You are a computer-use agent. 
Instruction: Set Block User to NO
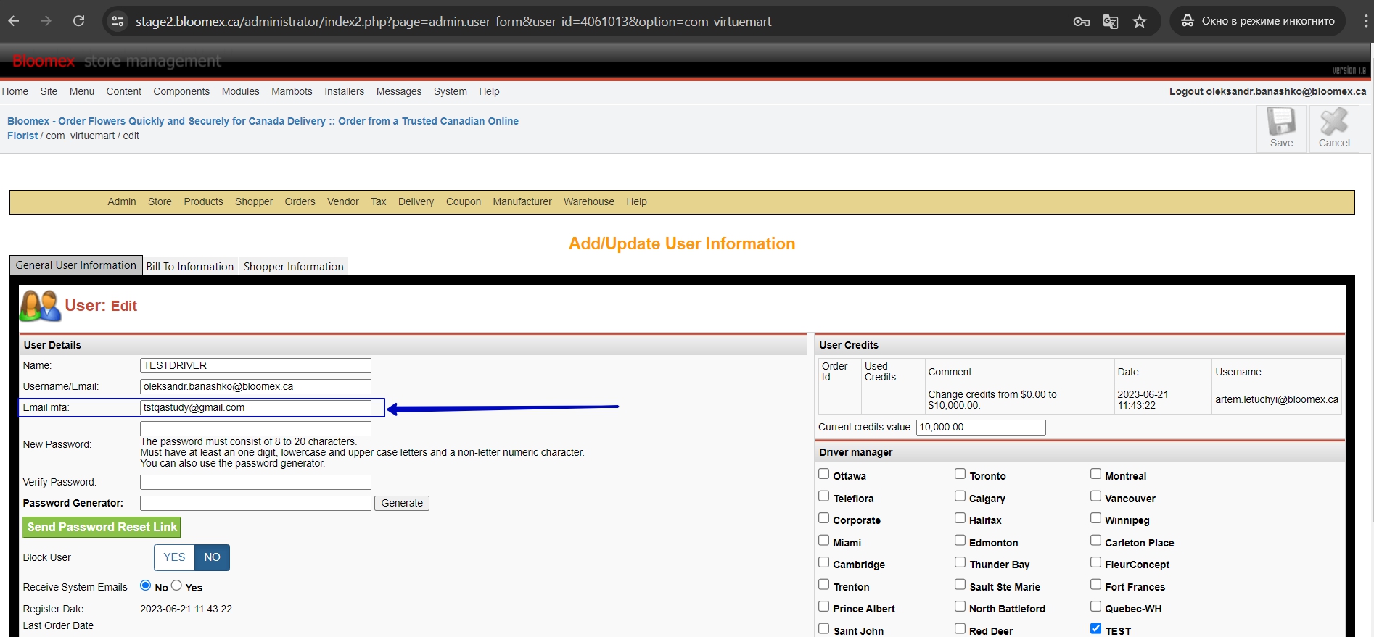[x=212, y=557]
